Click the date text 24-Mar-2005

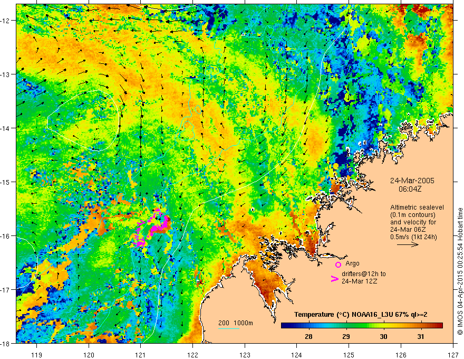click(412, 181)
